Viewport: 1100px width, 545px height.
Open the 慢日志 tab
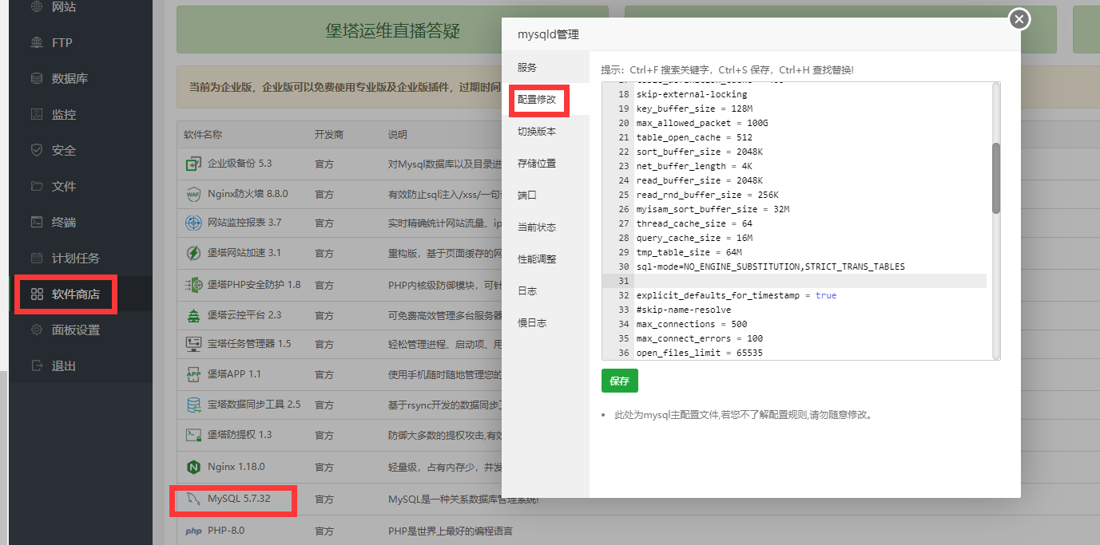pos(546,323)
